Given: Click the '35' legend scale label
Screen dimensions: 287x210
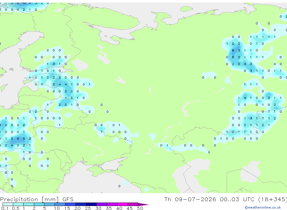Looking at the screenshot, I should point(109,208).
